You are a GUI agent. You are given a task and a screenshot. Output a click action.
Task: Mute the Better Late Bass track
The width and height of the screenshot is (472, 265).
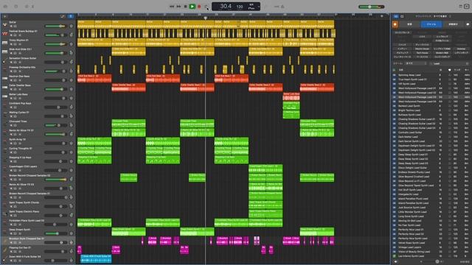click(x=11, y=99)
